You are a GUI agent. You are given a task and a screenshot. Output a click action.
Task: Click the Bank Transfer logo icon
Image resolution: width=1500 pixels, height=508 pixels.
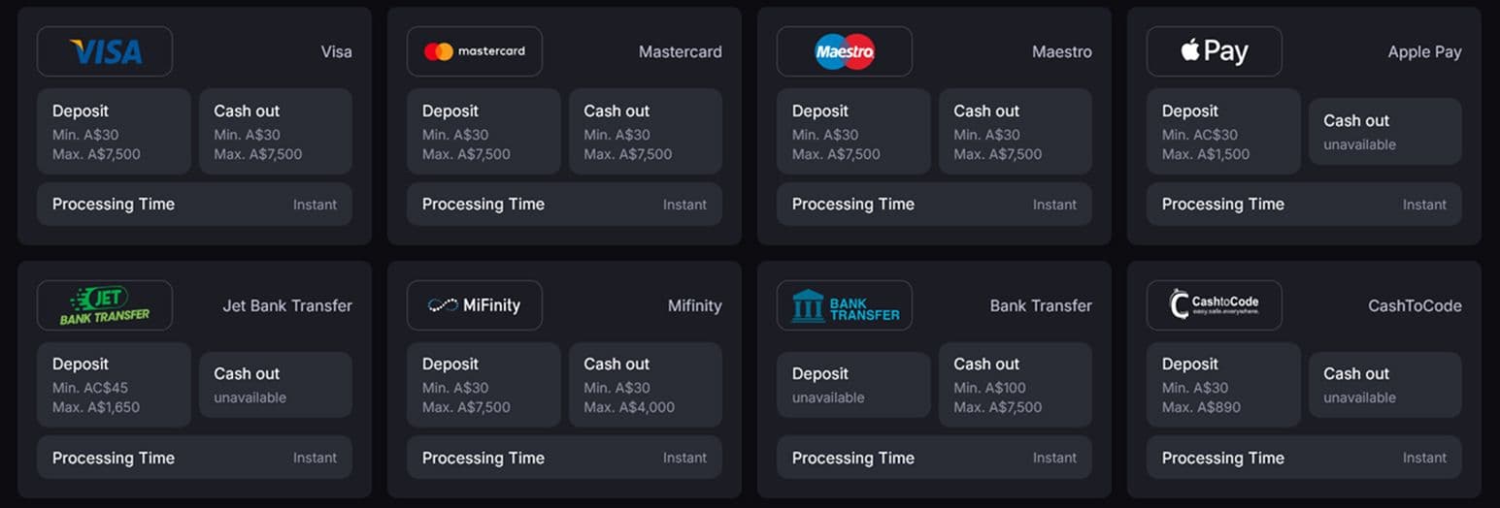[845, 305]
